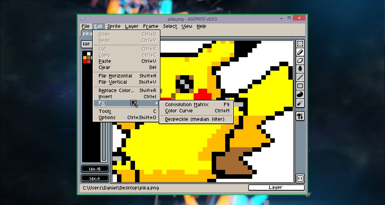Screen dimensions: 385x205
Task: Choose the Tools entry in Edit menu
Action: (127, 111)
